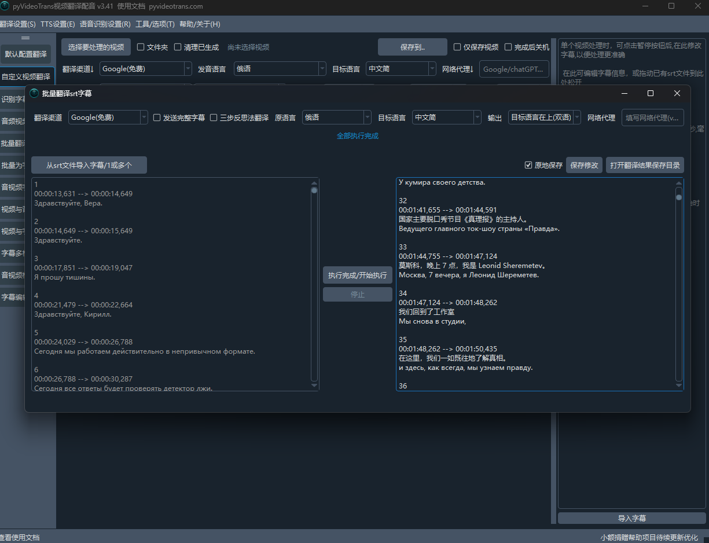Maximize the 批量翻译srt字幕 dialog
Image resolution: width=709 pixels, height=543 pixels.
point(651,93)
